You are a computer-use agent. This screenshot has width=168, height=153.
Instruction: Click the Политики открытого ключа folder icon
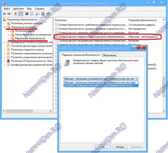tap(8, 50)
